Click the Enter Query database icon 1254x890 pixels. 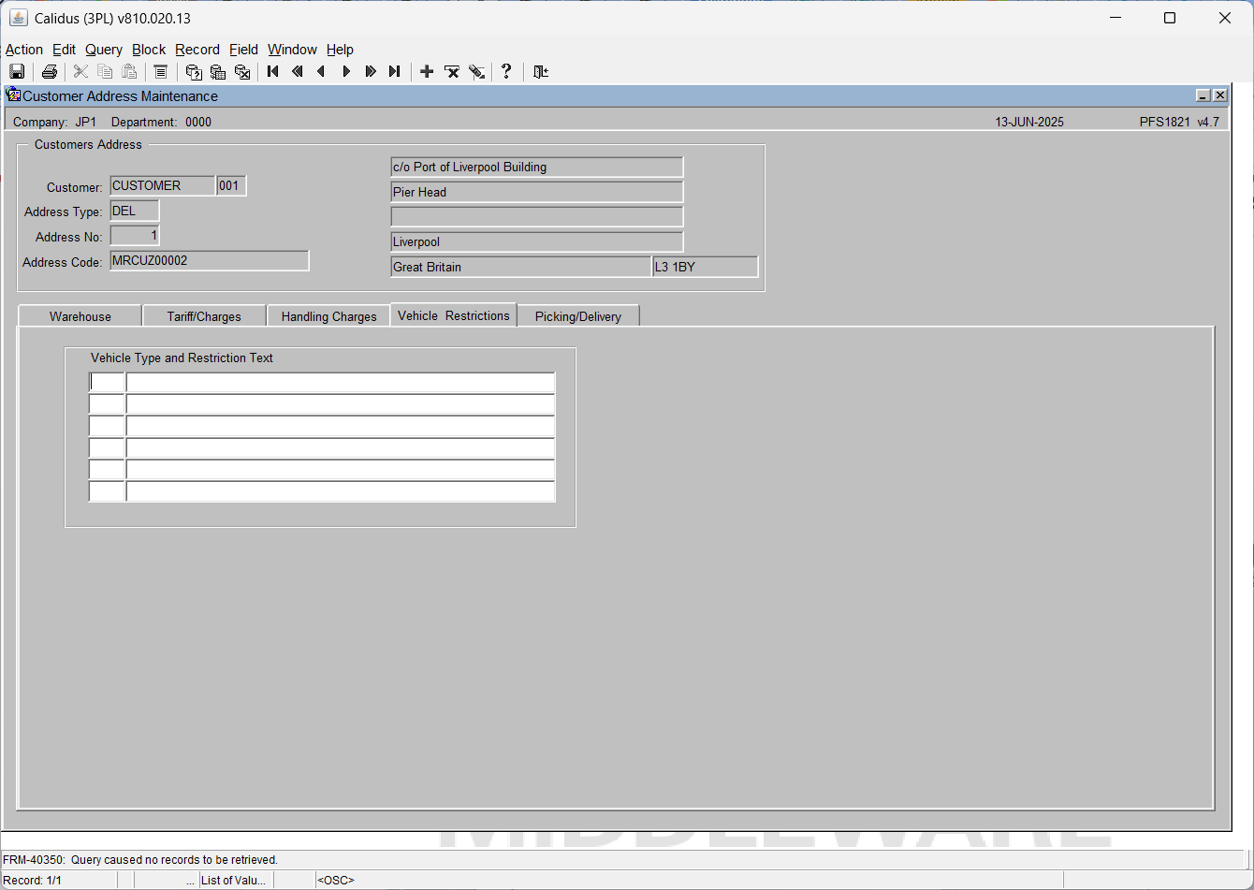pos(194,72)
